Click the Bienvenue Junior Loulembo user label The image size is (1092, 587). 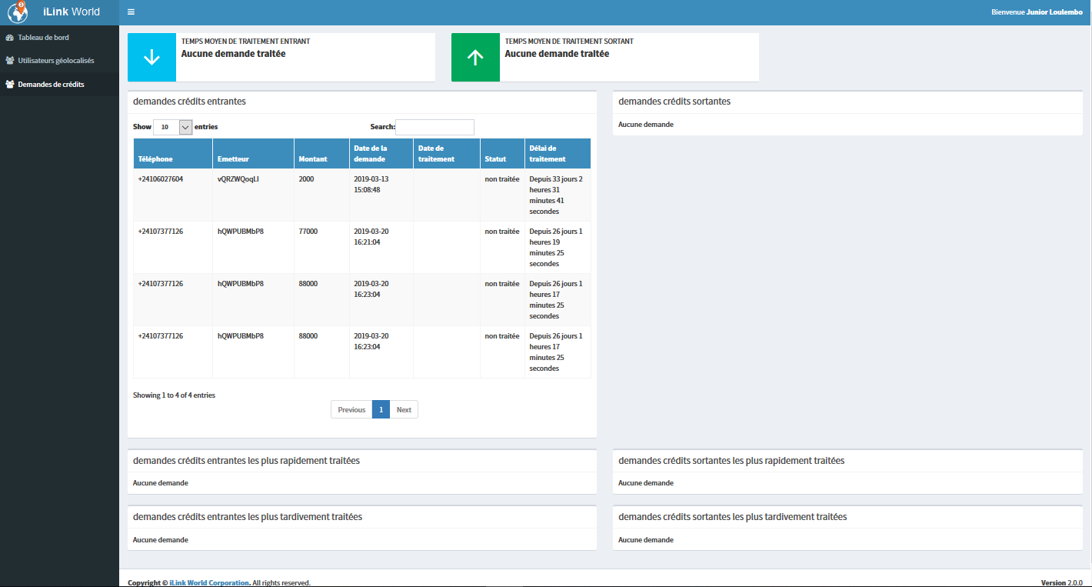(1037, 12)
